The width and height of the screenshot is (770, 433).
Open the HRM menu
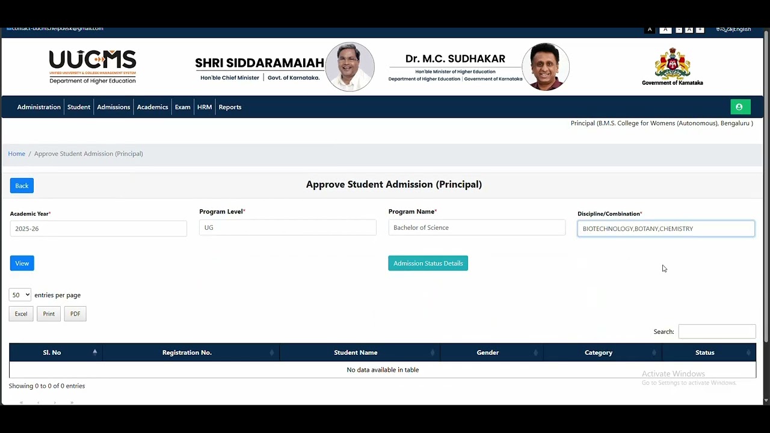coord(205,107)
